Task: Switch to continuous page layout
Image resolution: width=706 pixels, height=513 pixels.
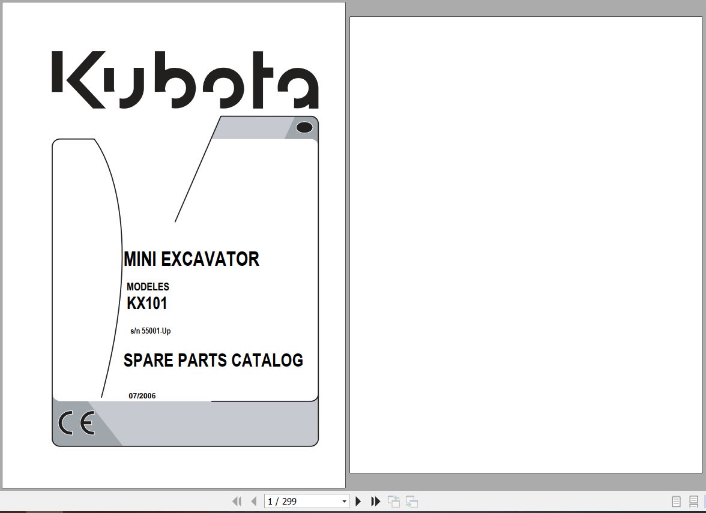Action: [x=693, y=501]
